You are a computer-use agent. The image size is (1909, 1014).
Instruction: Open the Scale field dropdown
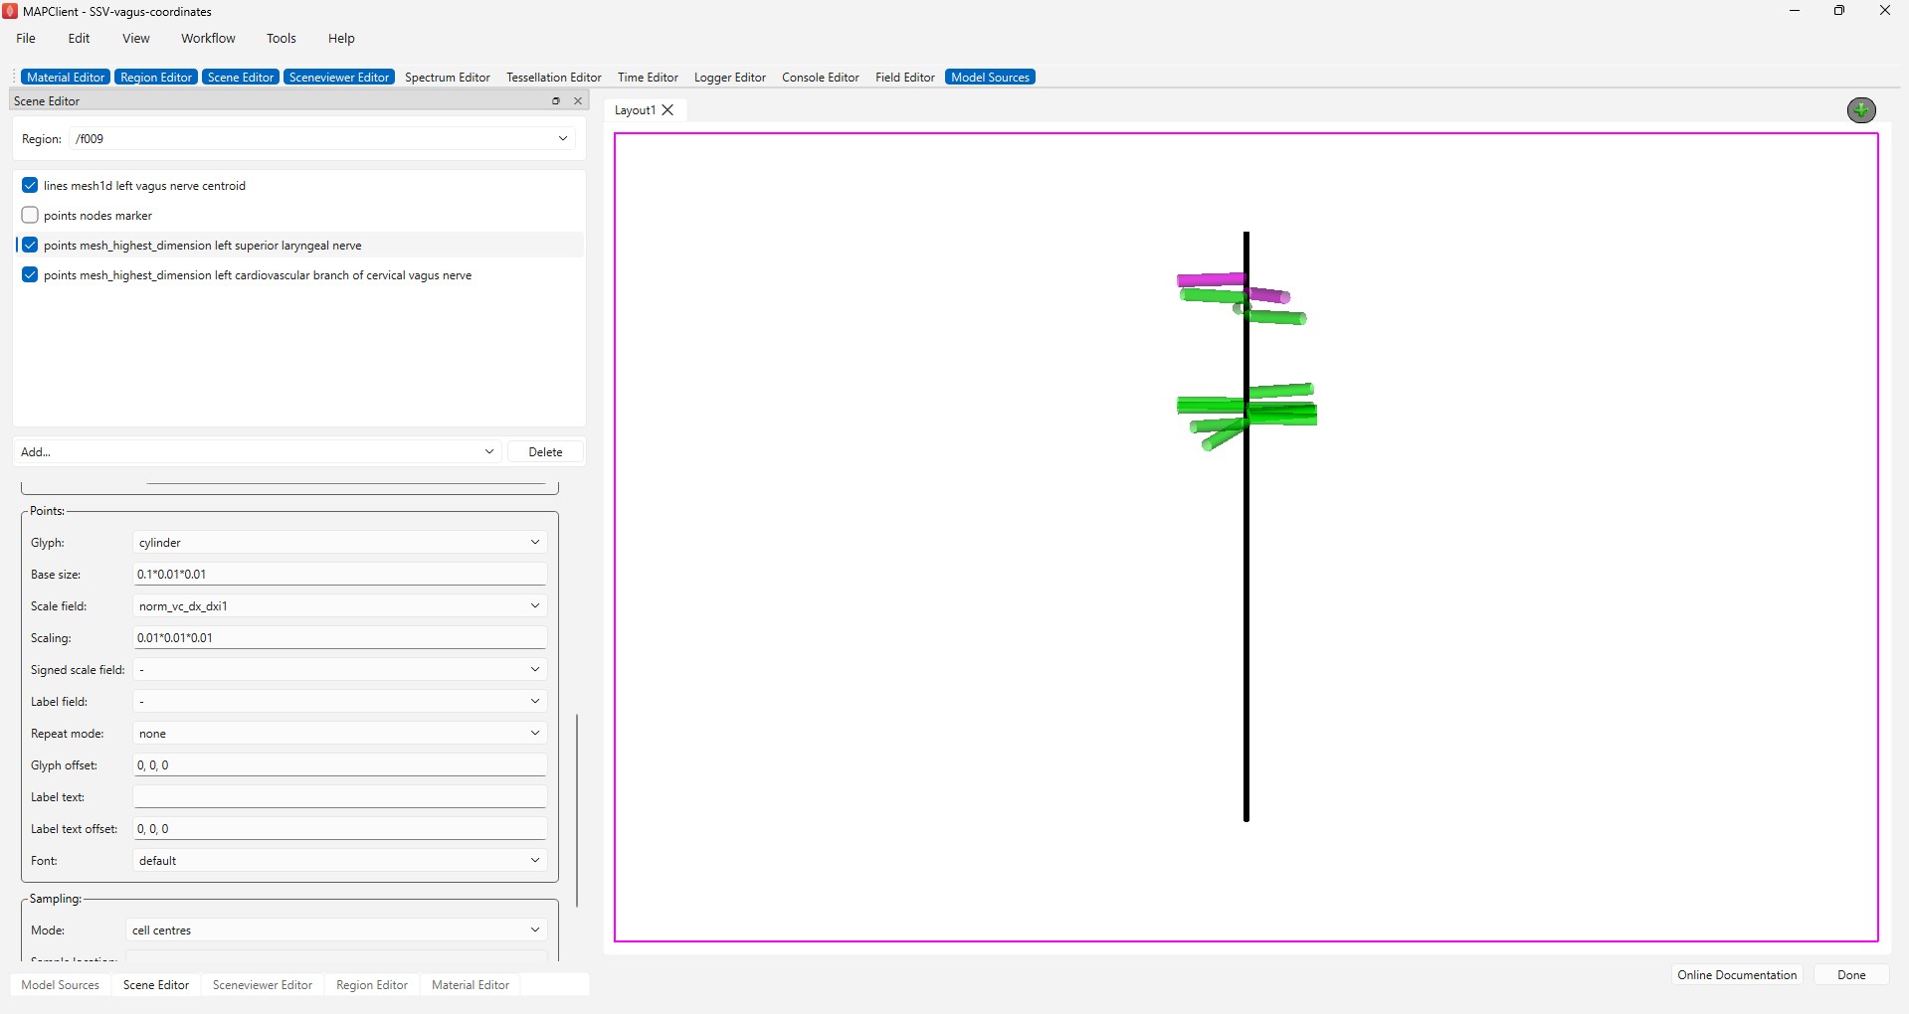click(x=339, y=606)
